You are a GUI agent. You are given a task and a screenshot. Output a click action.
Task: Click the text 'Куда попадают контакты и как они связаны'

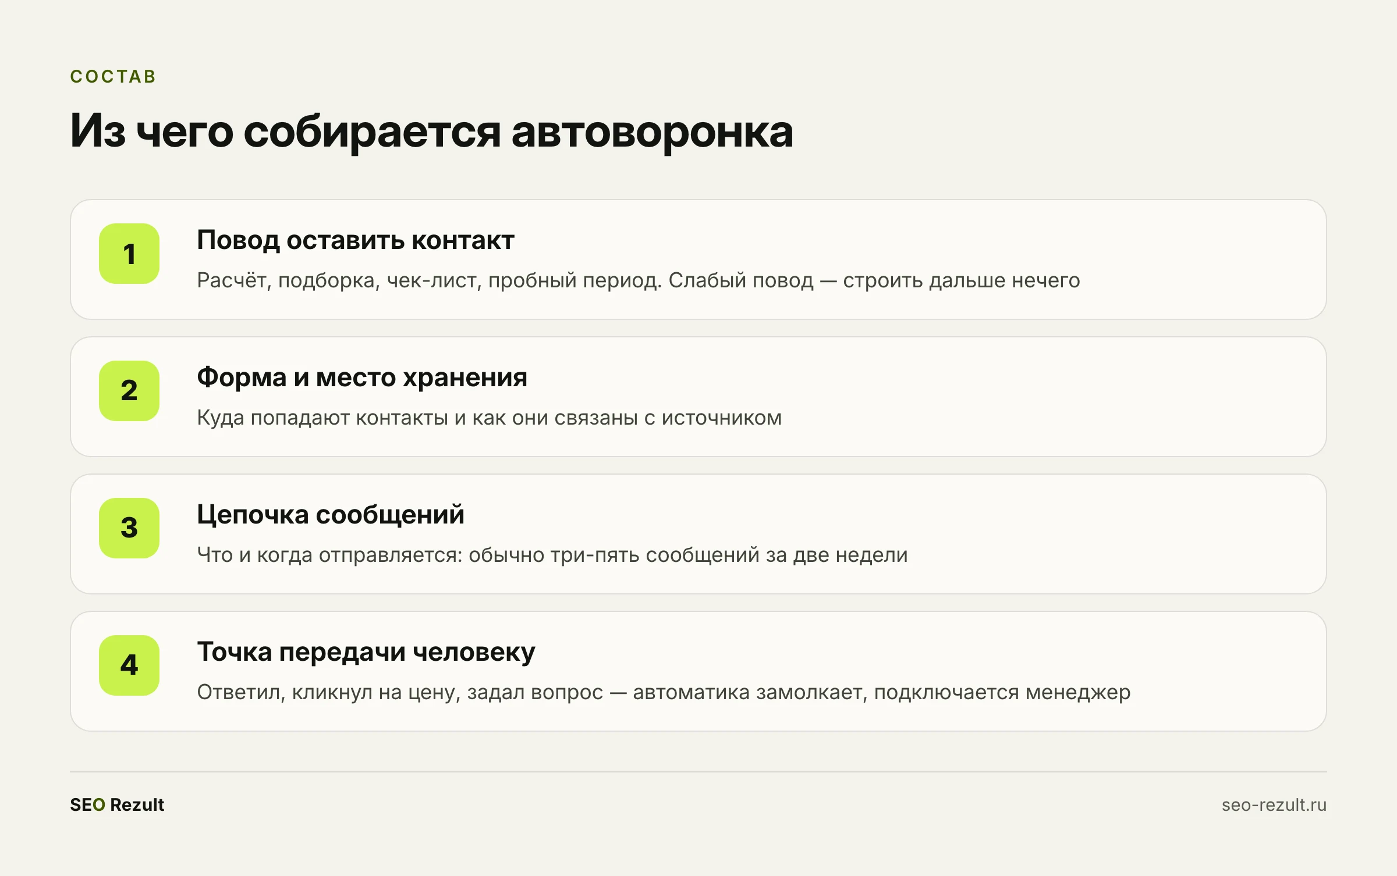(417, 418)
